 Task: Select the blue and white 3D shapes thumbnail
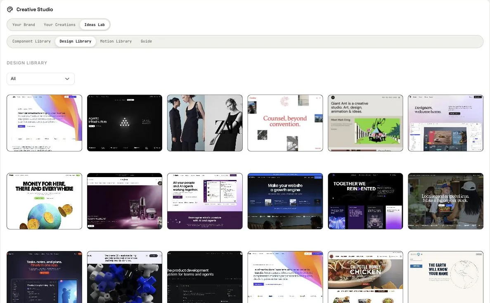125,277
